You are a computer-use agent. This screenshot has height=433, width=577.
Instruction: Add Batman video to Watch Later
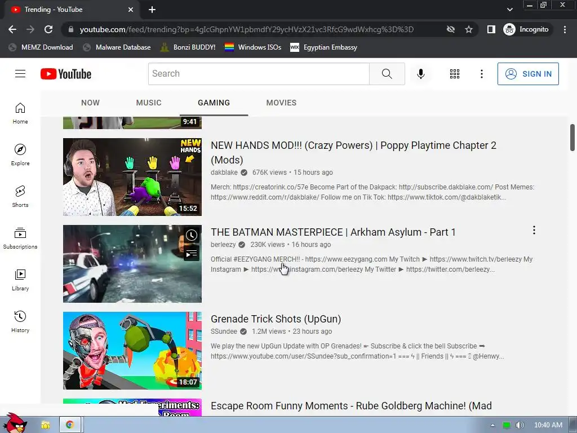(x=192, y=235)
